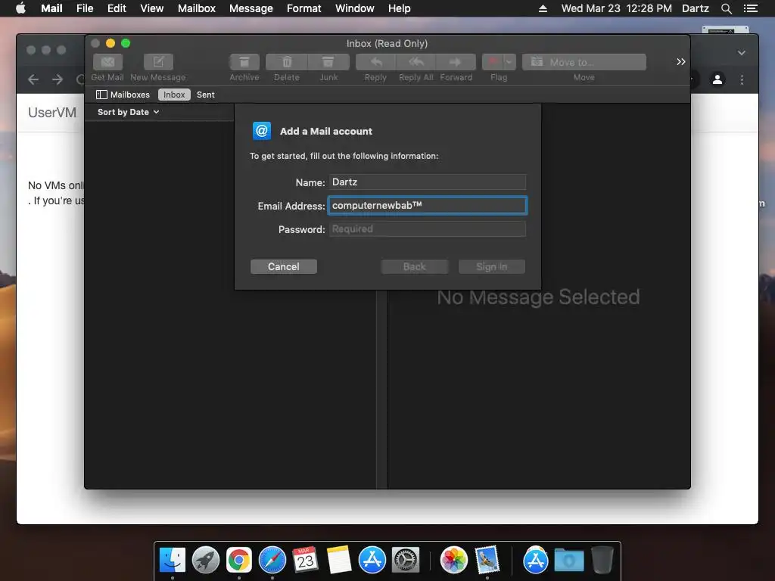Open the View menu
Screen dimensions: 775x581
click(x=151, y=8)
